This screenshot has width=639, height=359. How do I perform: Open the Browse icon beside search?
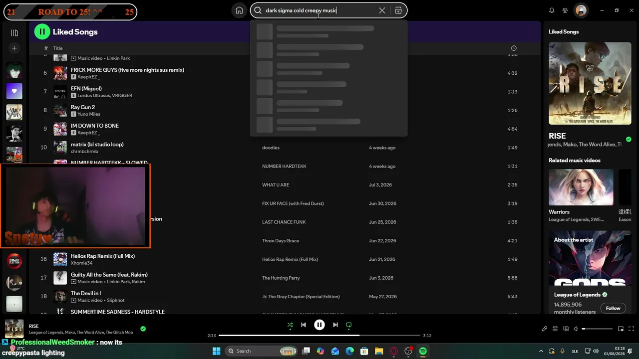coord(398,10)
